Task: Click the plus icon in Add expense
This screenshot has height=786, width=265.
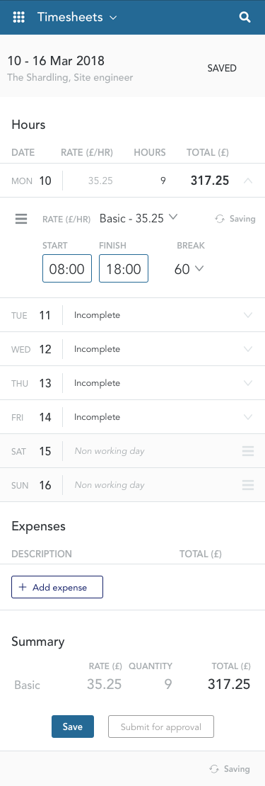Action: (x=23, y=588)
